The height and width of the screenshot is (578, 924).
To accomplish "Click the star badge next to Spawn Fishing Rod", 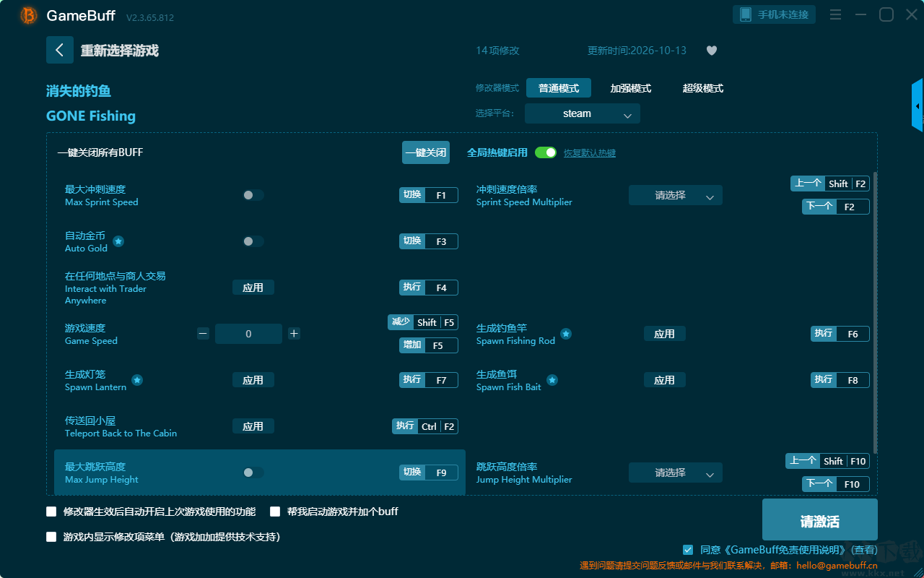I will (x=566, y=334).
